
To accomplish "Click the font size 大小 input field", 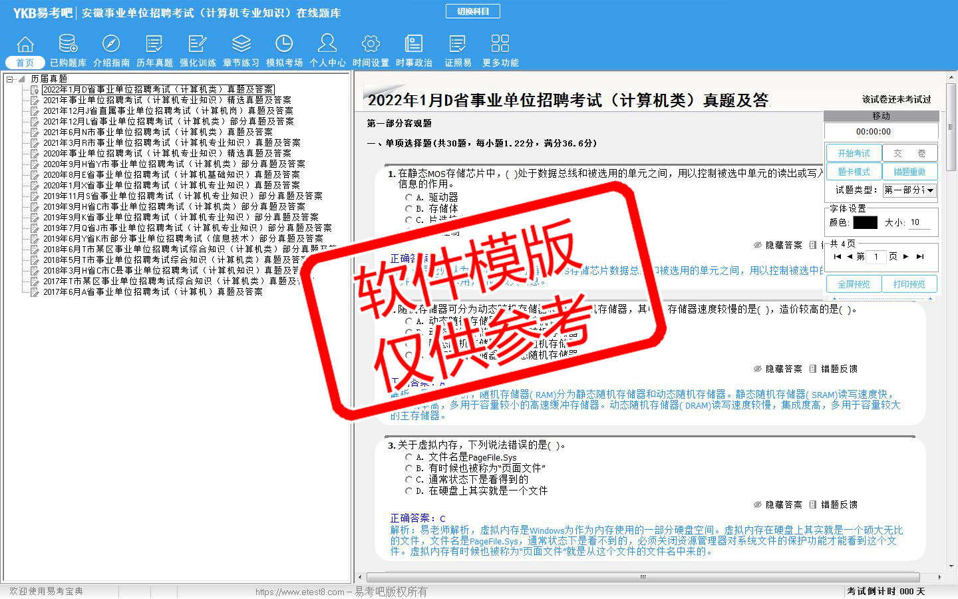I will click(919, 222).
